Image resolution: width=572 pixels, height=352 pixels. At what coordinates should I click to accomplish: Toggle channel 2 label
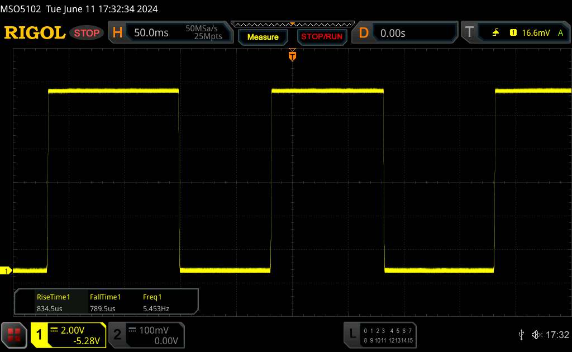(117, 335)
